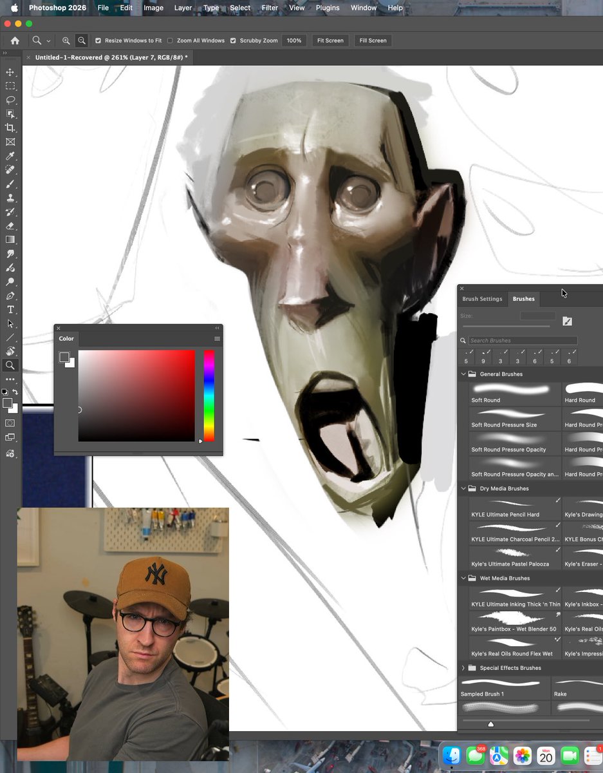Choose the Soft Round brush
Image resolution: width=603 pixels, height=773 pixels.
pos(515,394)
